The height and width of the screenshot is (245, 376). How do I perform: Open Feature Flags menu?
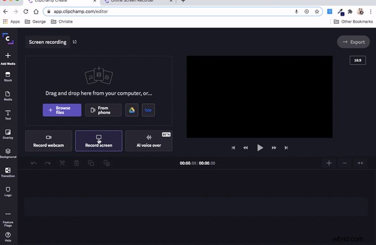pyautogui.click(x=8, y=219)
